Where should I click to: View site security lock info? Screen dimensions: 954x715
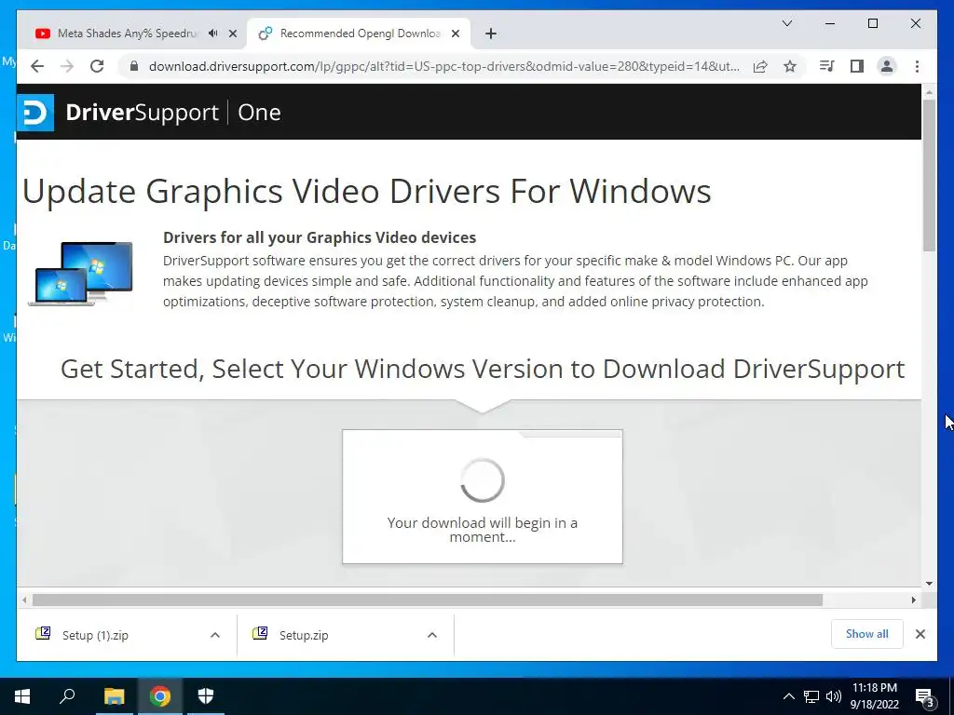point(134,66)
